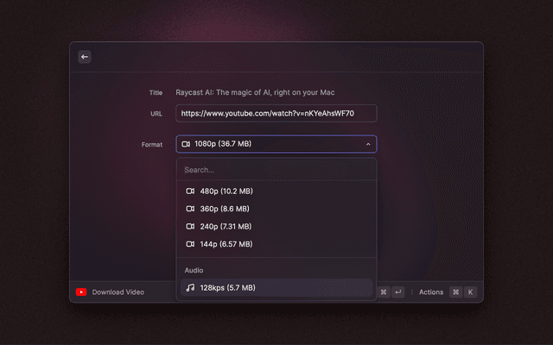The image size is (553, 345).
Task: Click the Return key icon
Action: pyautogui.click(x=398, y=292)
